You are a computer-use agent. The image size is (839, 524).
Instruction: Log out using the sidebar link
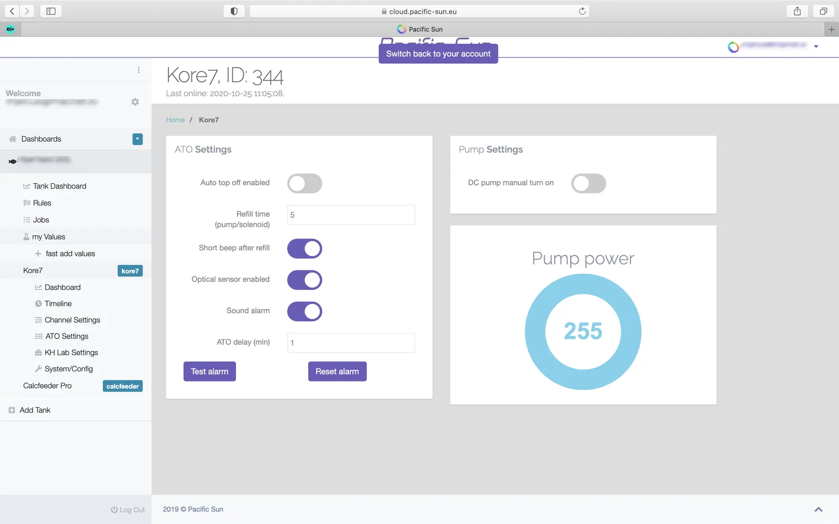click(128, 510)
